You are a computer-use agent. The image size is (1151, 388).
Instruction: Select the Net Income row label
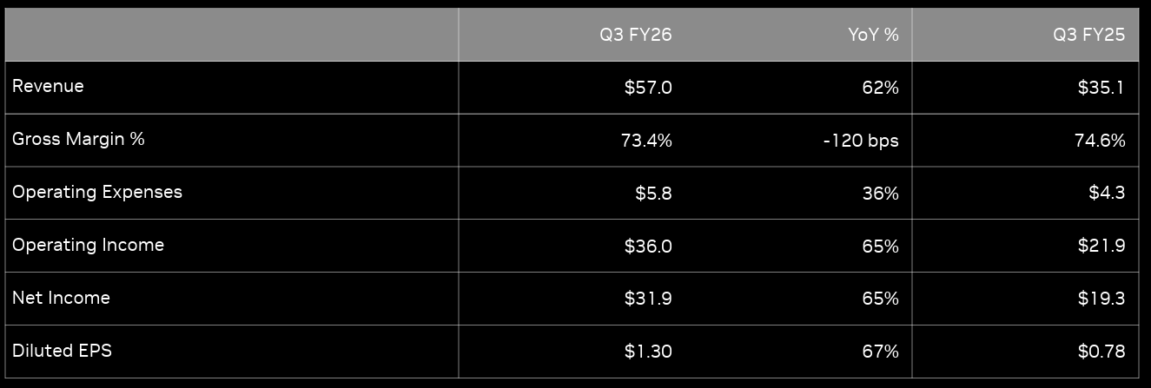point(61,298)
